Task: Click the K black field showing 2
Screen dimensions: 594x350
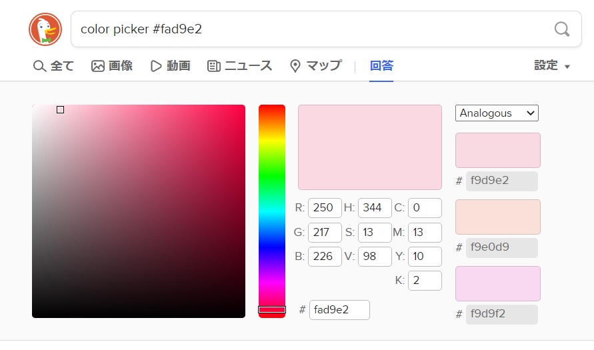Action: [425, 281]
